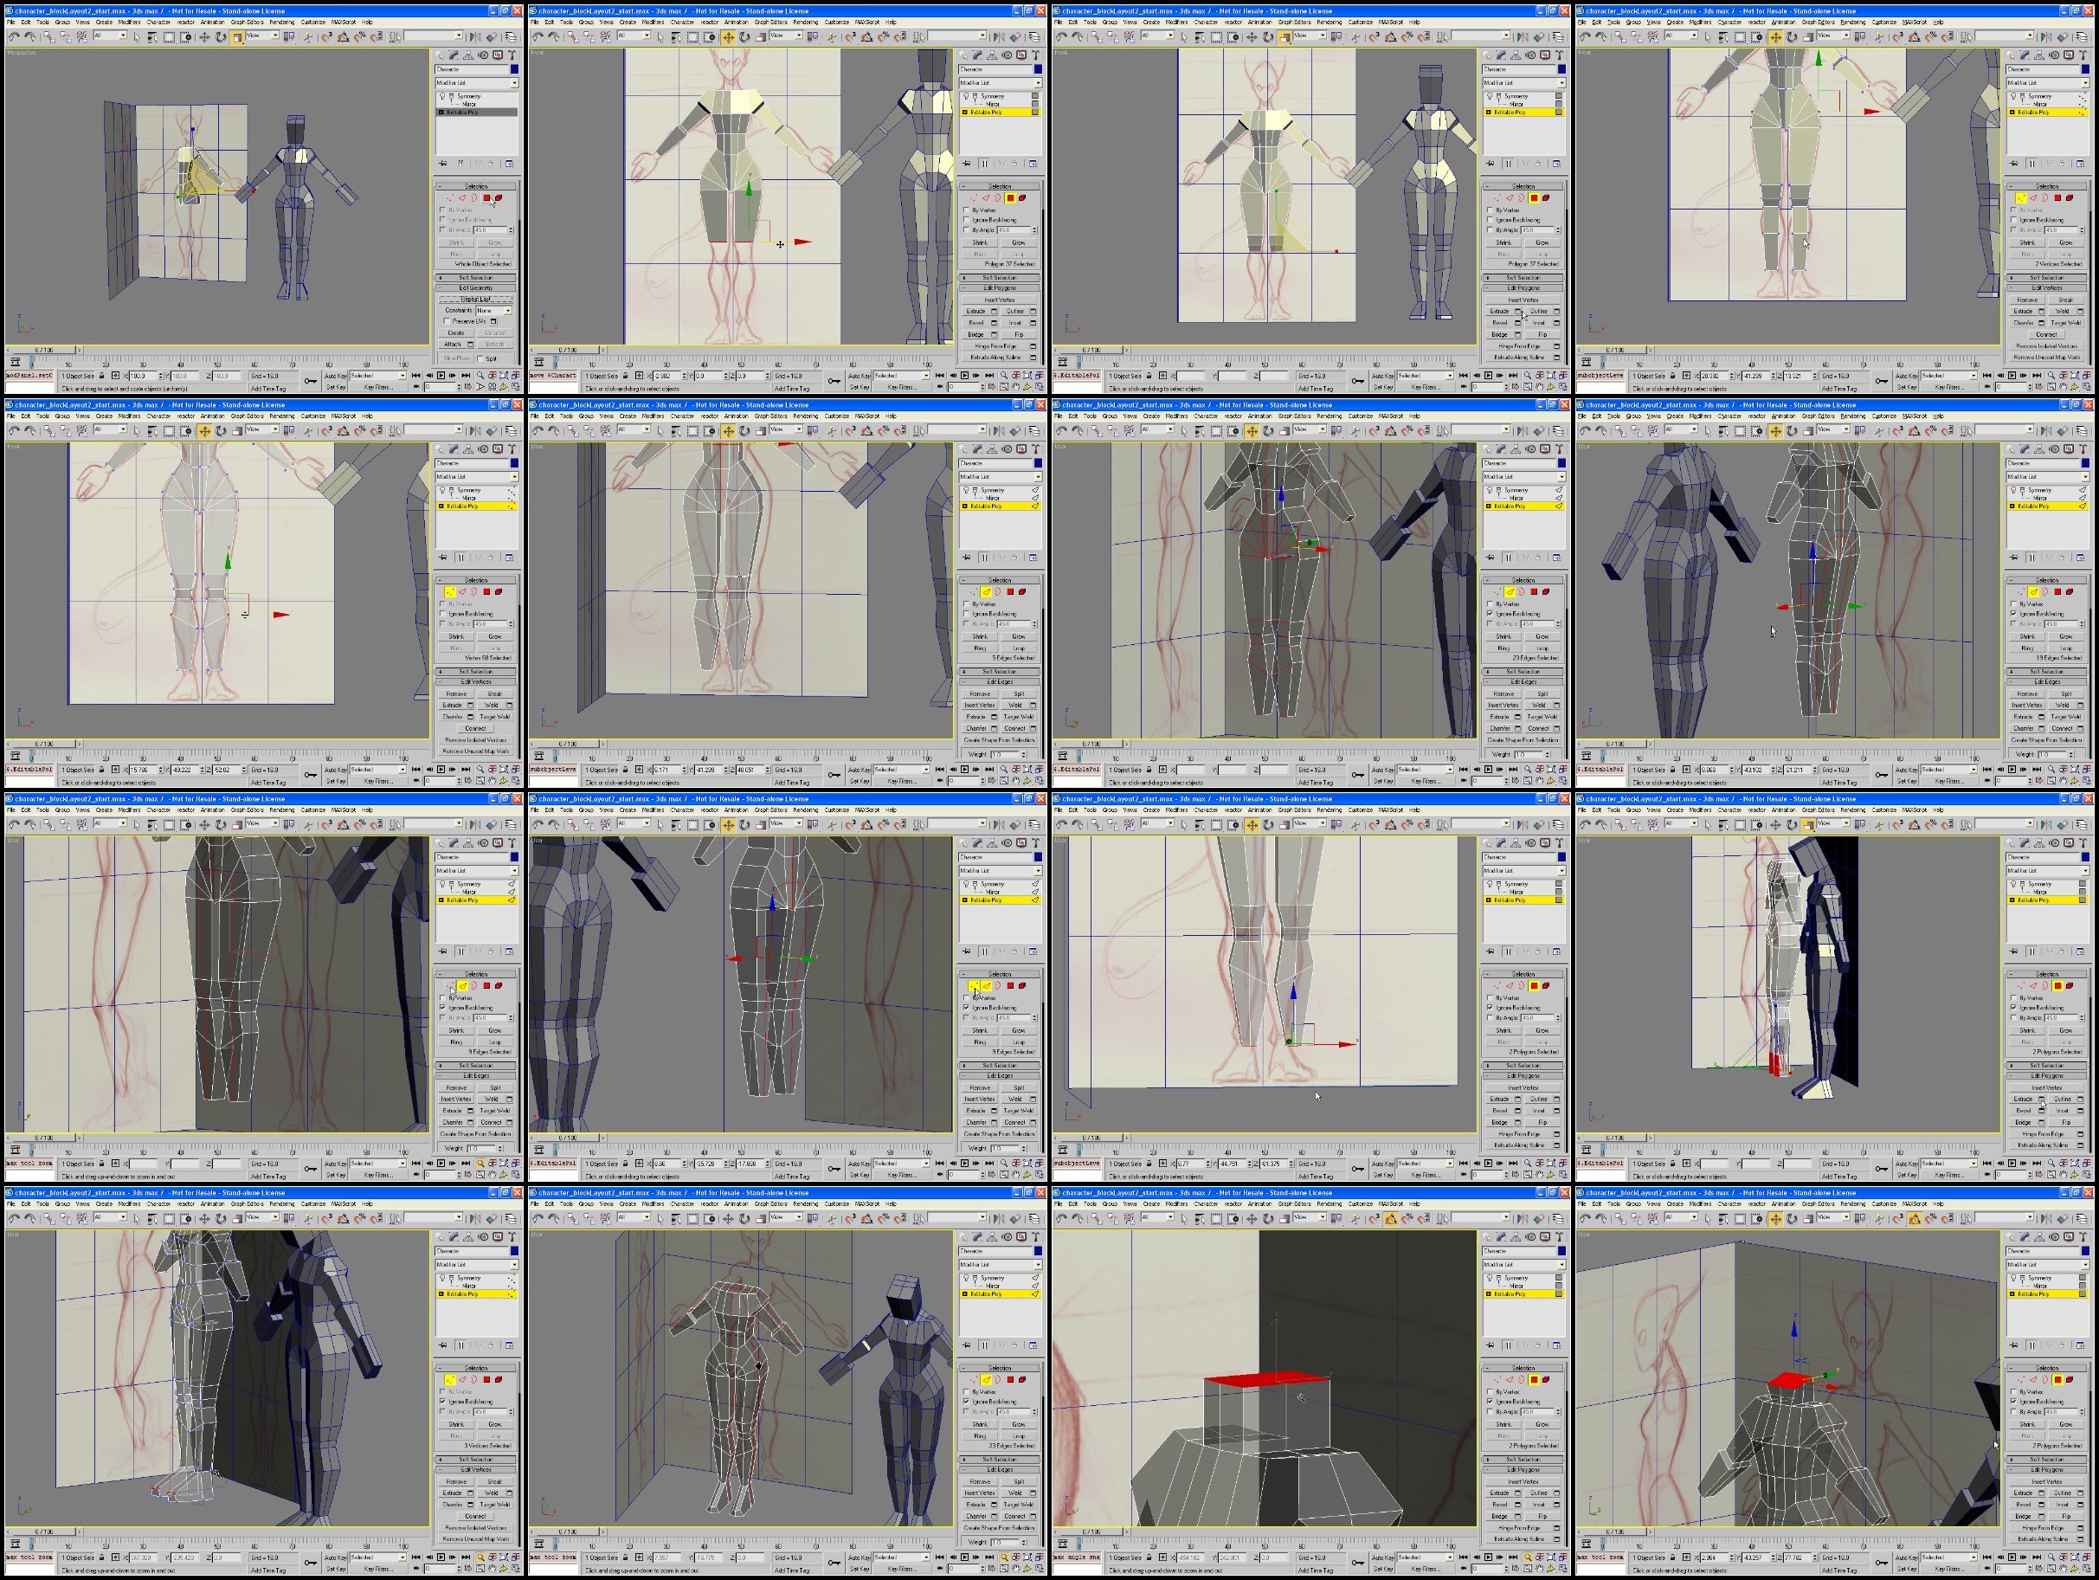Activate Select and Rotate tool in Whole Object Selected window
Image resolution: width=2099 pixels, height=1580 pixels.
point(220,37)
